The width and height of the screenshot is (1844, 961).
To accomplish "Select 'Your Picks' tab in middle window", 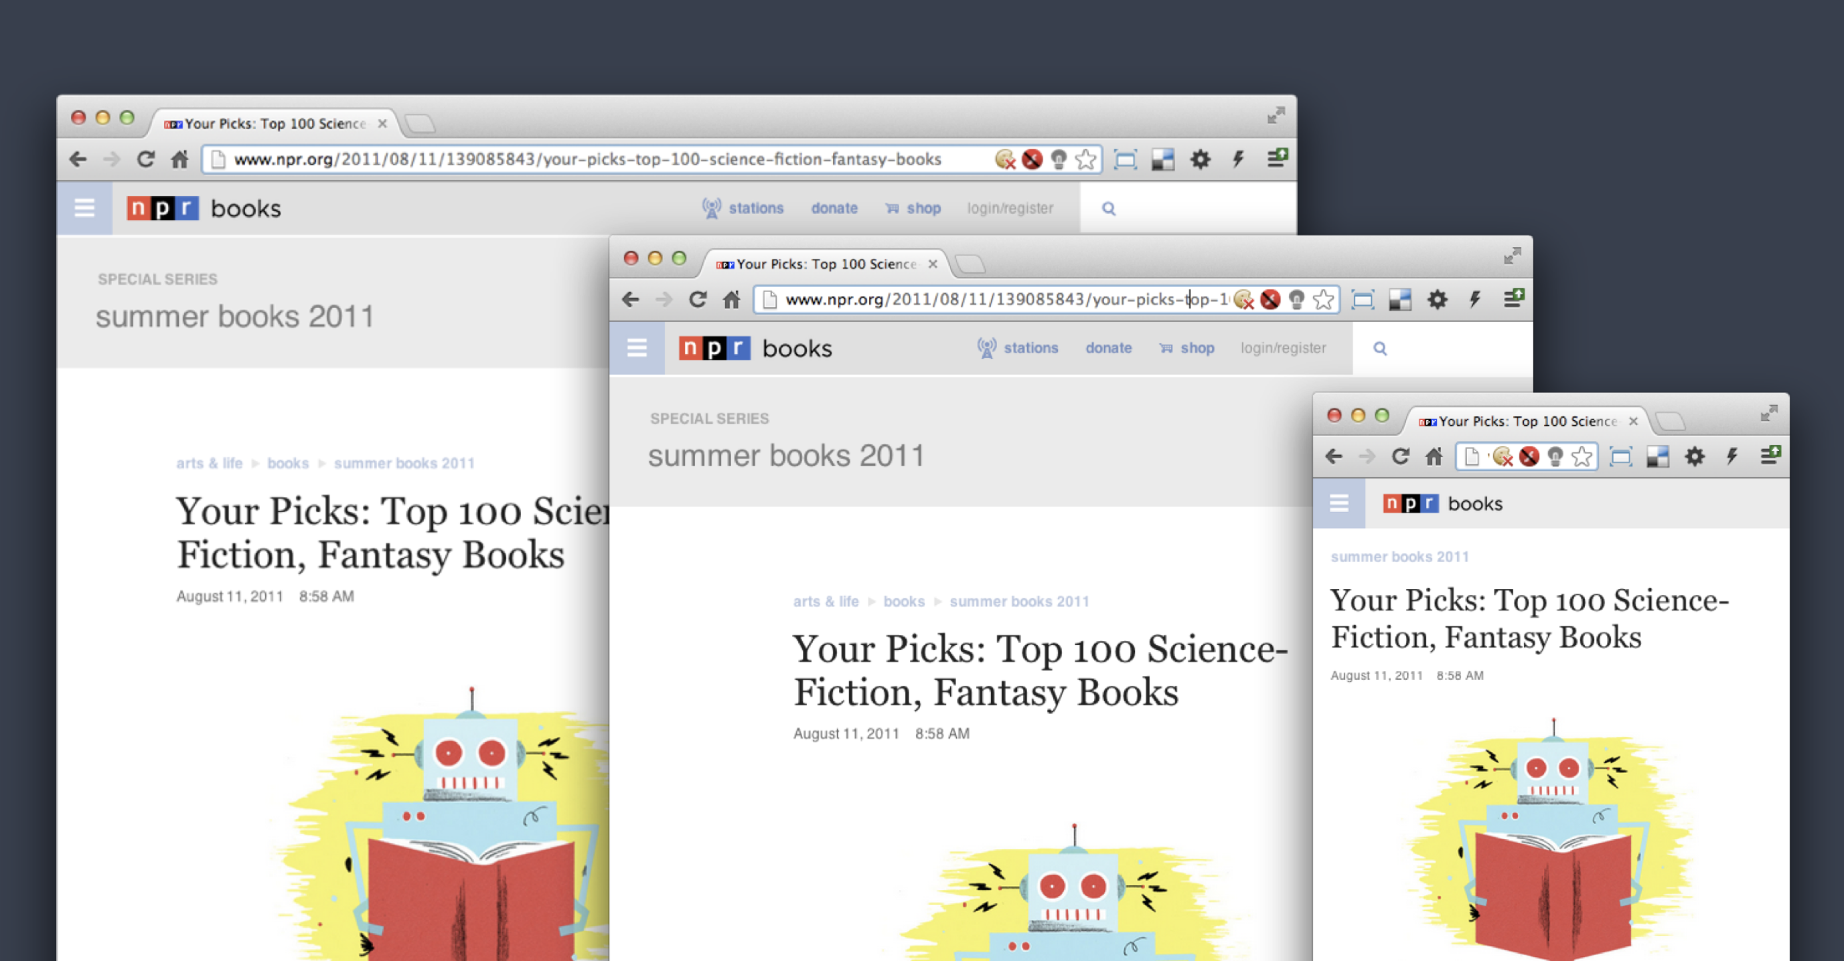I will click(x=823, y=264).
